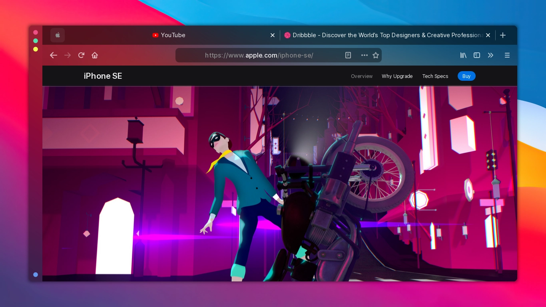Go forward to next page
Viewport: 546px width, 307px height.
[x=68, y=55]
